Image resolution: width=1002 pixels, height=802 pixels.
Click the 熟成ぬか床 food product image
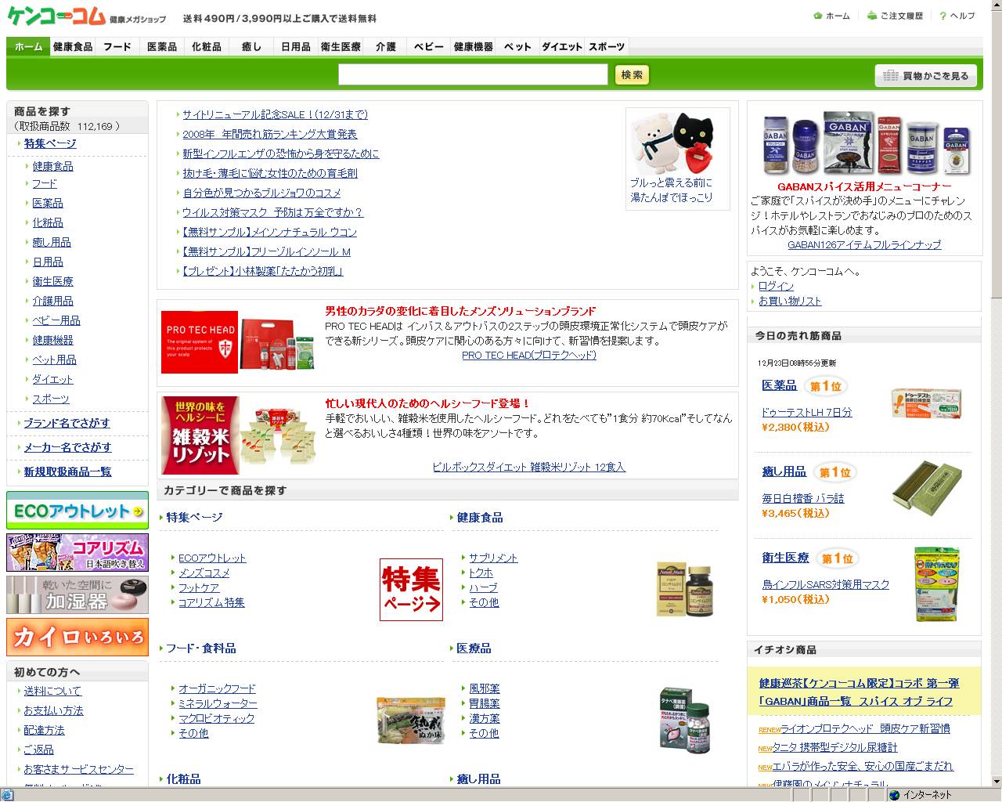(410, 720)
